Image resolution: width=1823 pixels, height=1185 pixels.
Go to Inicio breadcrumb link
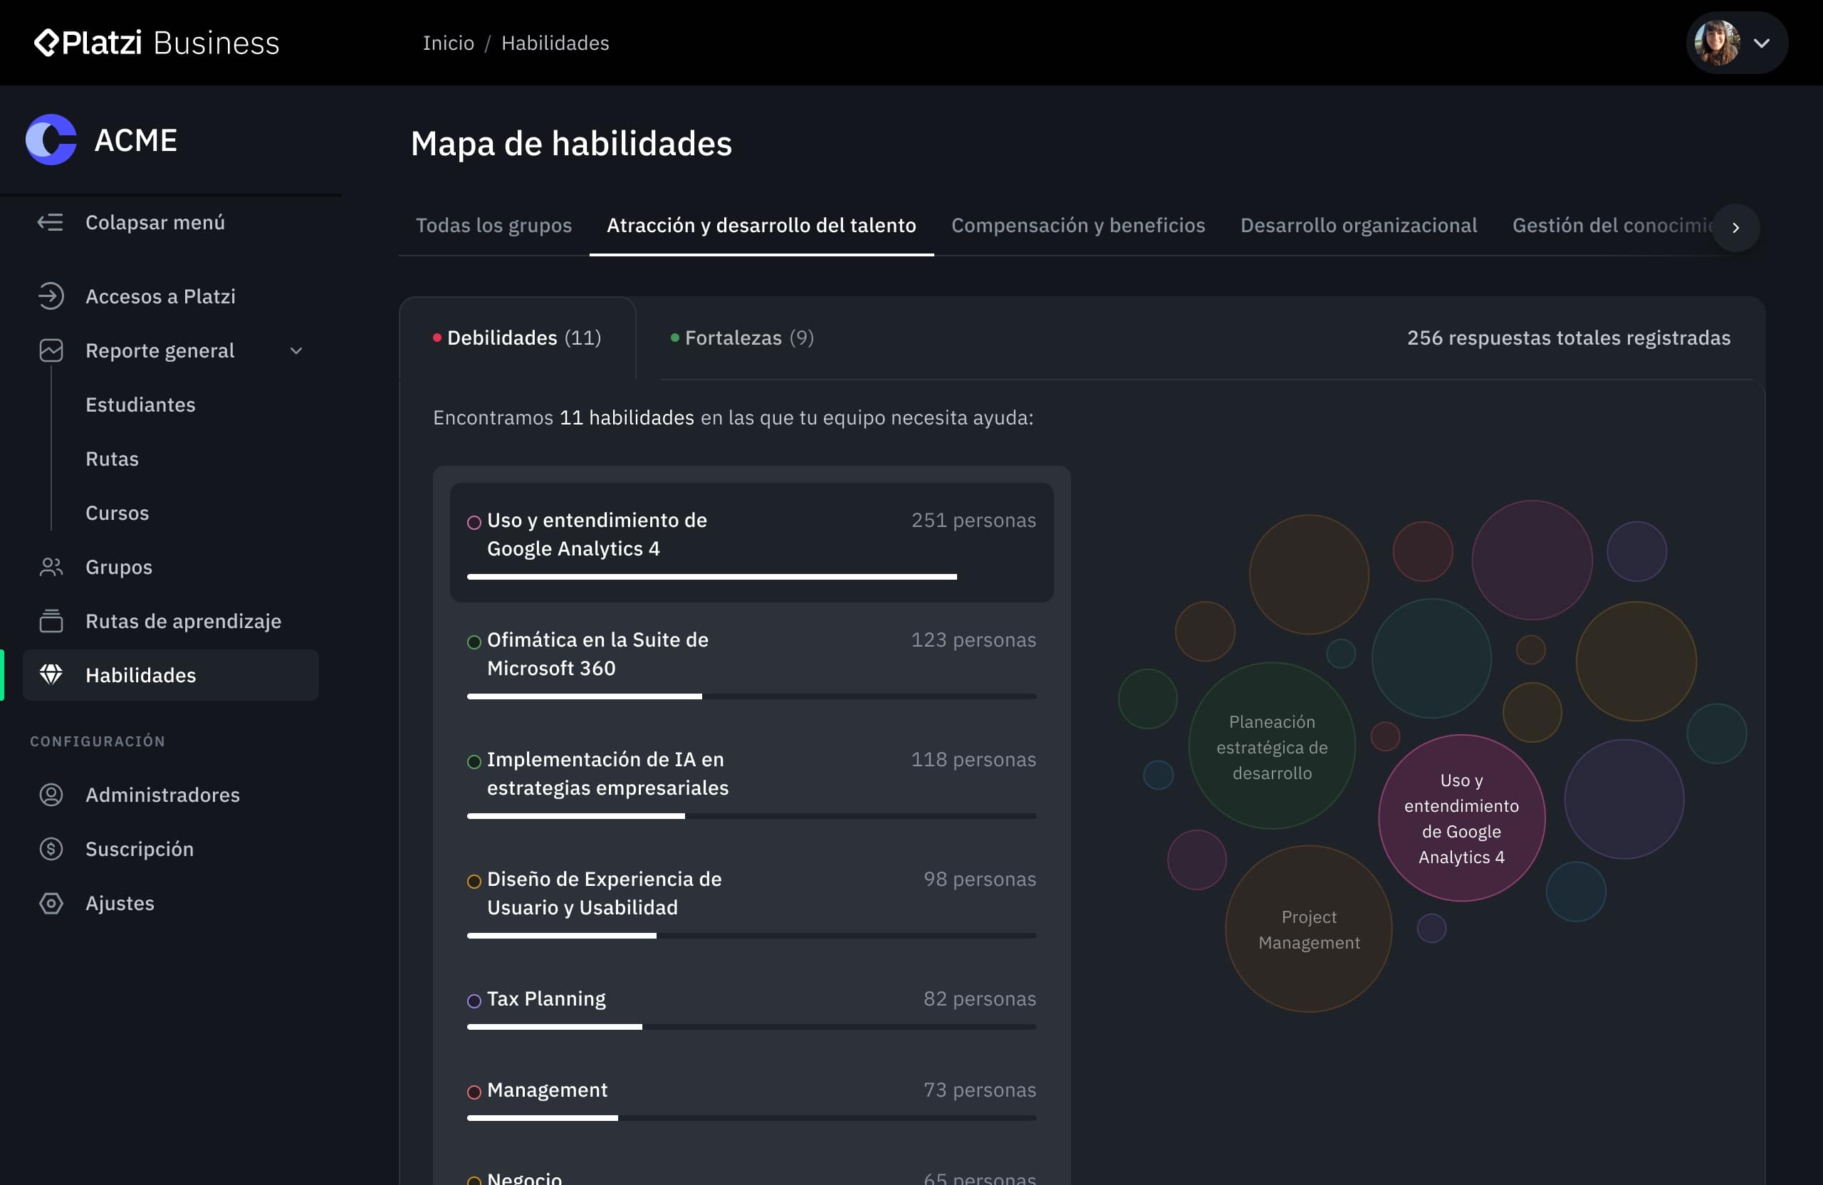(448, 43)
